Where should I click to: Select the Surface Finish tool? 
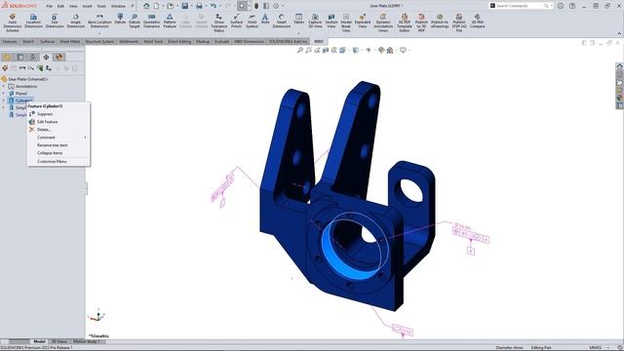point(236,20)
